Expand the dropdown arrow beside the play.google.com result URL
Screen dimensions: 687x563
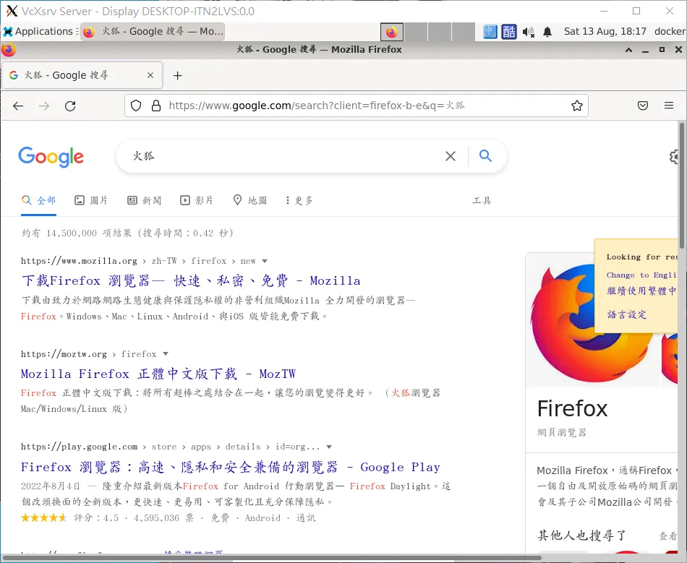(329, 447)
